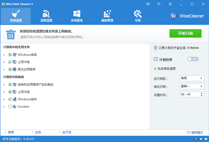Click the WiseCleaner logo
The image size is (209, 142).
(x=187, y=16)
